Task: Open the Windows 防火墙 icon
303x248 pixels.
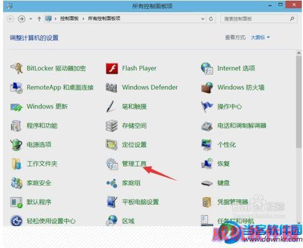Action: point(207,87)
